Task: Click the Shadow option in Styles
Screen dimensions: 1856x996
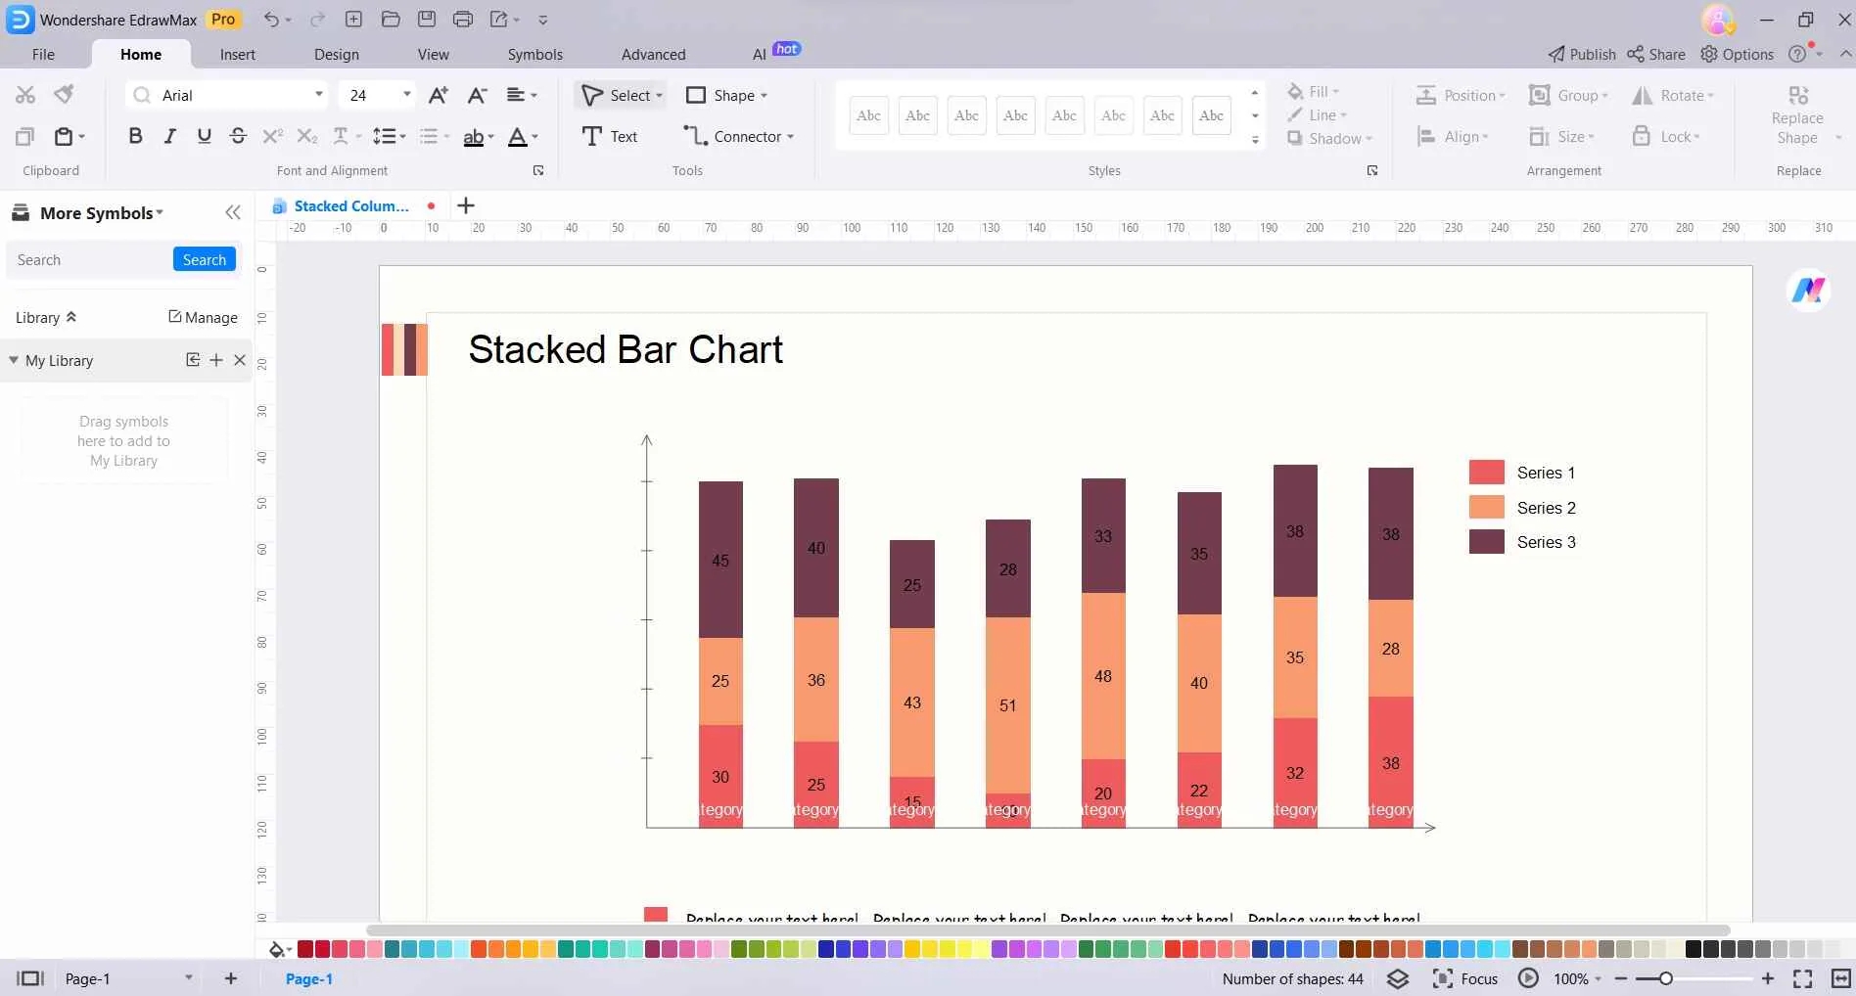Action: pos(1329,138)
